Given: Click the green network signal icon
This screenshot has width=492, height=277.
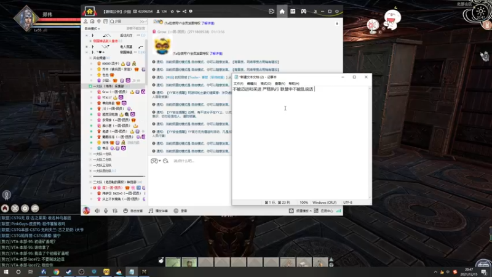Looking at the screenshot, I should point(339,211).
